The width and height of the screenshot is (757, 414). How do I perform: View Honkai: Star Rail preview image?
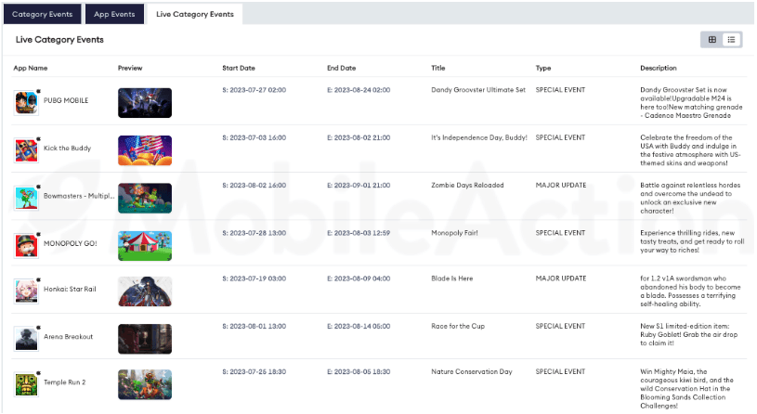tap(145, 291)
